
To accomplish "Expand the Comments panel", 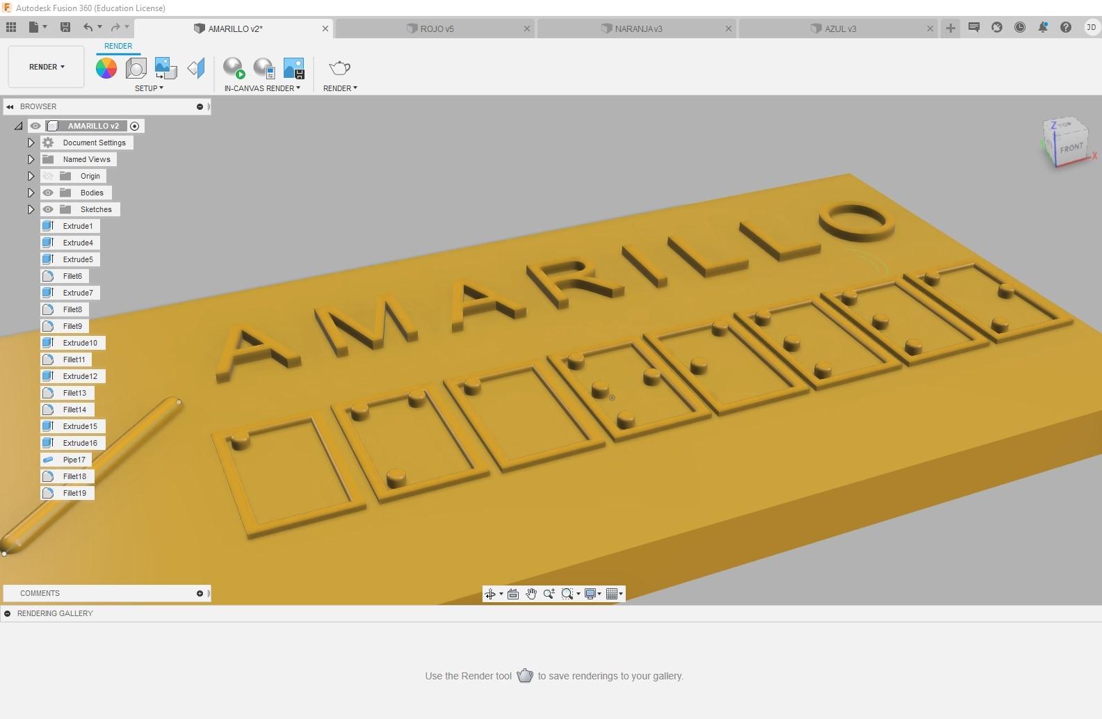I will pyautogui.click(x=200, y=593).
